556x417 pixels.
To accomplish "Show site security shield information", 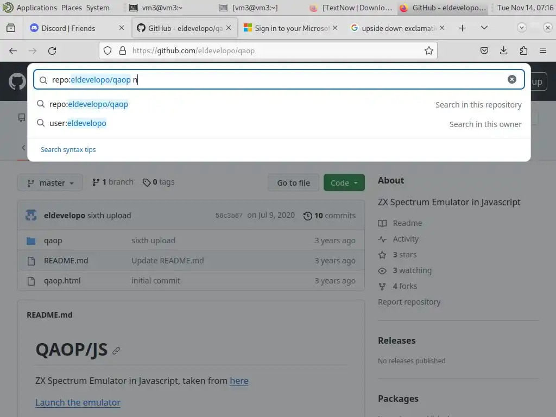I will point(108,50).
